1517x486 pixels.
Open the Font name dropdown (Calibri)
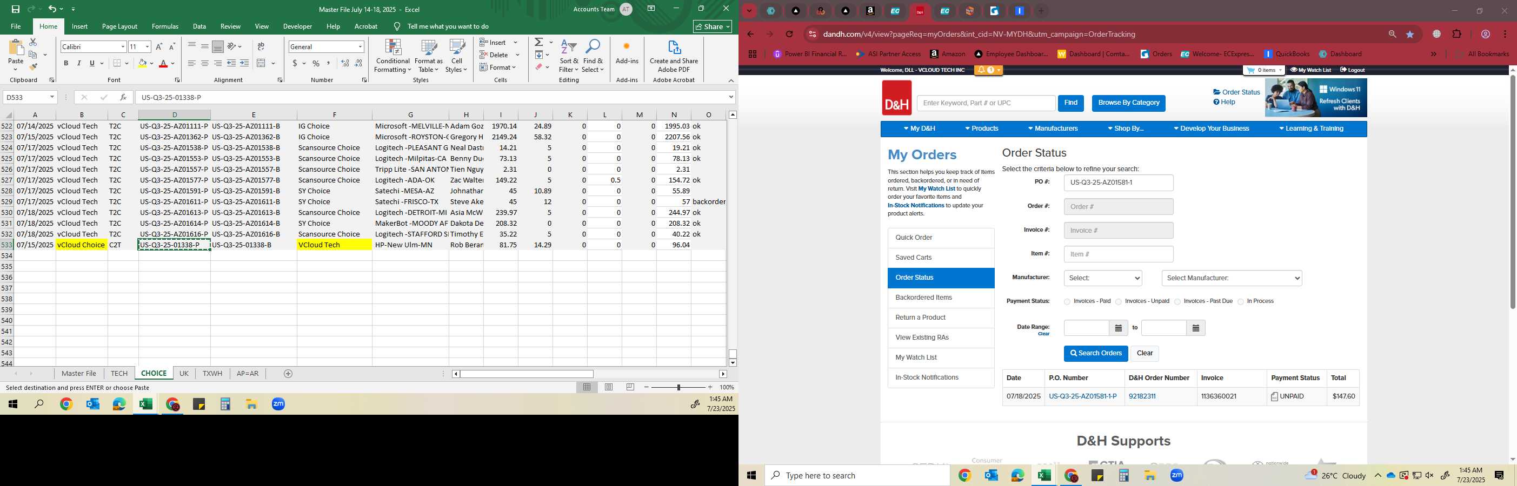[123, 46]
